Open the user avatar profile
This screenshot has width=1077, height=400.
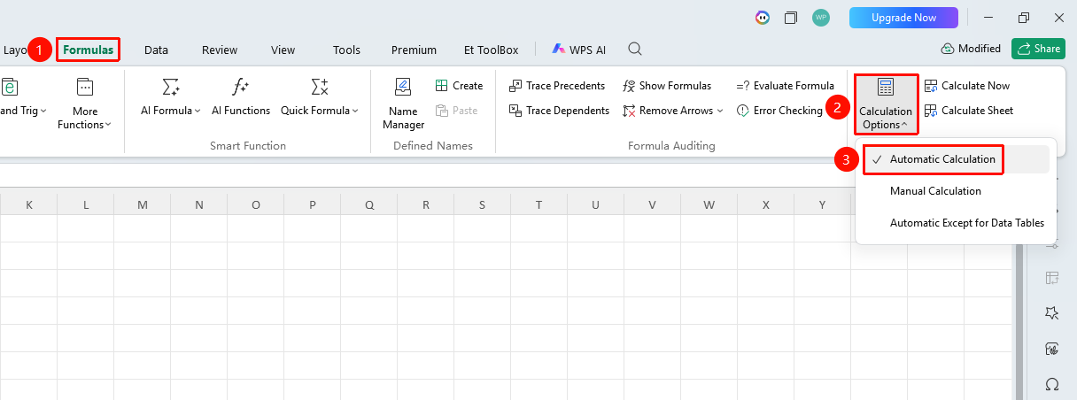(x=821, y=18)
